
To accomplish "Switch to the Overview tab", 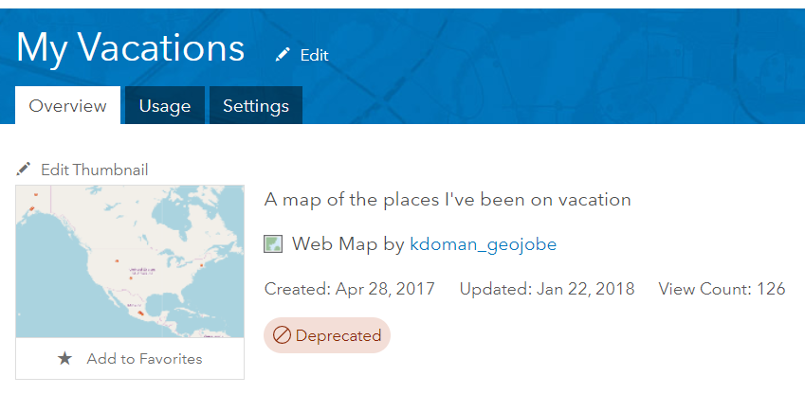I will click(67, 106).
